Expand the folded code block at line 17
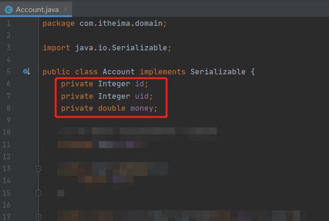The width and height of the screenshot is (329, 221). point(38,217)
